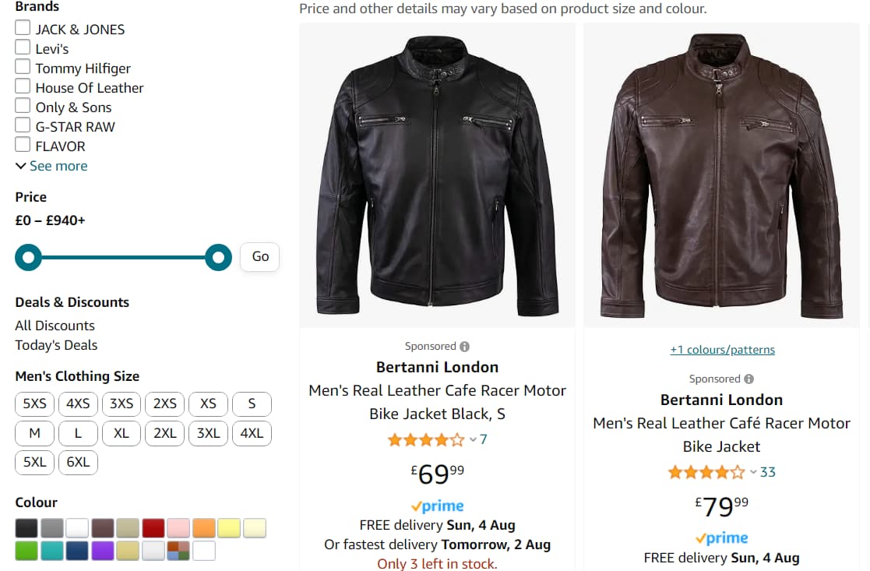870x571 pixels.
Task: Click the Sponsored info icon on black jacket listing
Action: pyautogui.click(x=463, y=346)
